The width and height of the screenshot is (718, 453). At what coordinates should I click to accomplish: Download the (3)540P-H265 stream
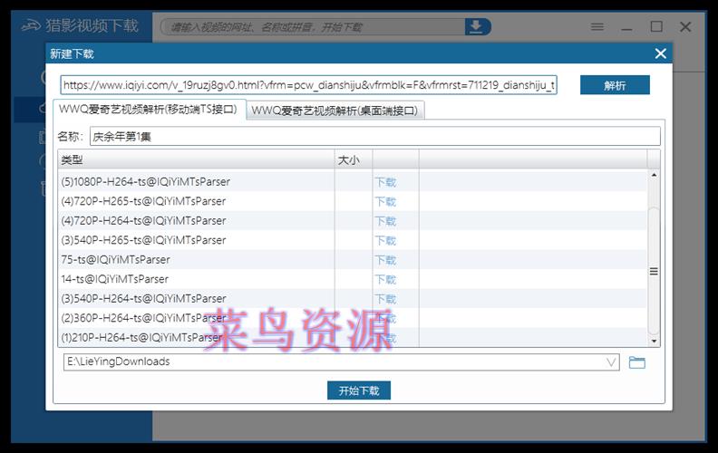[x=385, y=240]
